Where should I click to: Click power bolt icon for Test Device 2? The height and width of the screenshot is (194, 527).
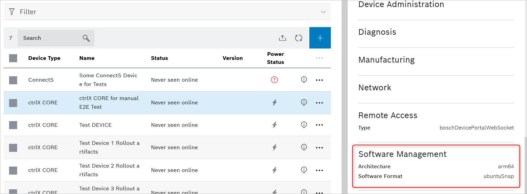(x=274, y=170)
